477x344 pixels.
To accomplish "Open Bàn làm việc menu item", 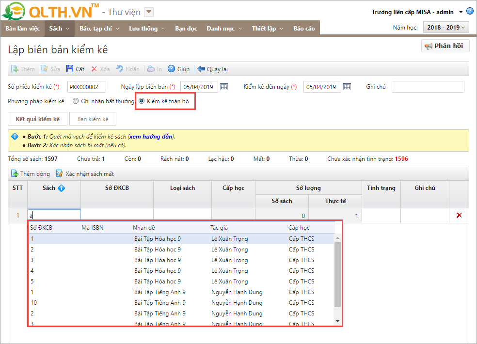I will pyautogui.click(x=22, y=29).
